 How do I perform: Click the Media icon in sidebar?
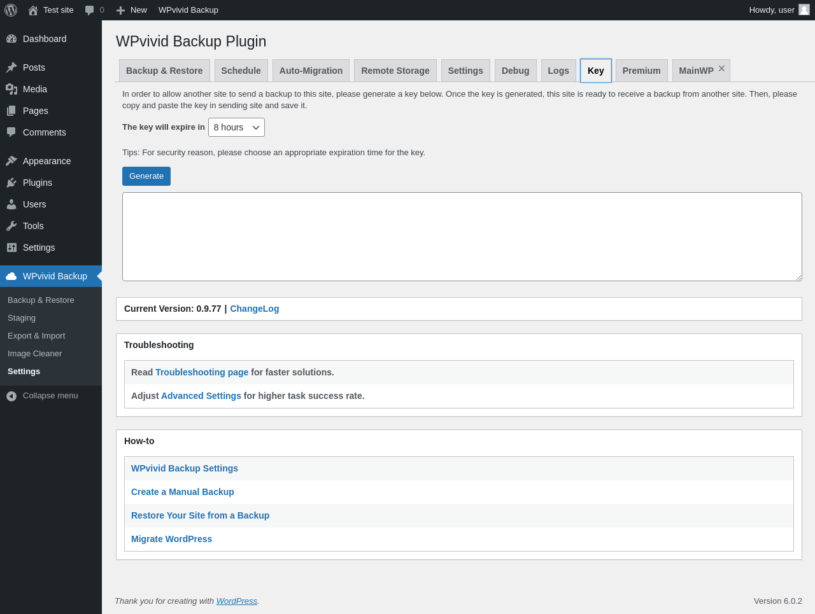click(x=11, y=89)
